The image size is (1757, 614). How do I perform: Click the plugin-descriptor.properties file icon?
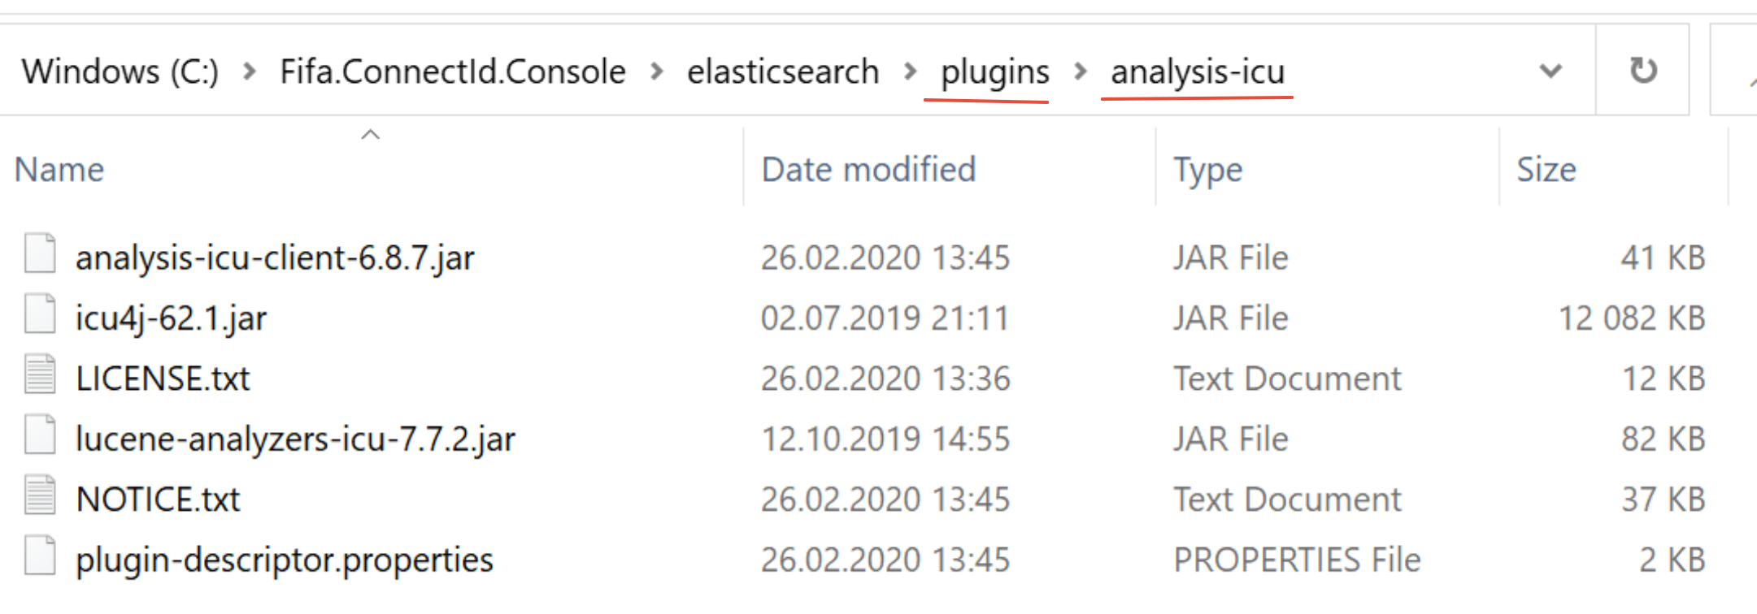[x=40, y=556]
